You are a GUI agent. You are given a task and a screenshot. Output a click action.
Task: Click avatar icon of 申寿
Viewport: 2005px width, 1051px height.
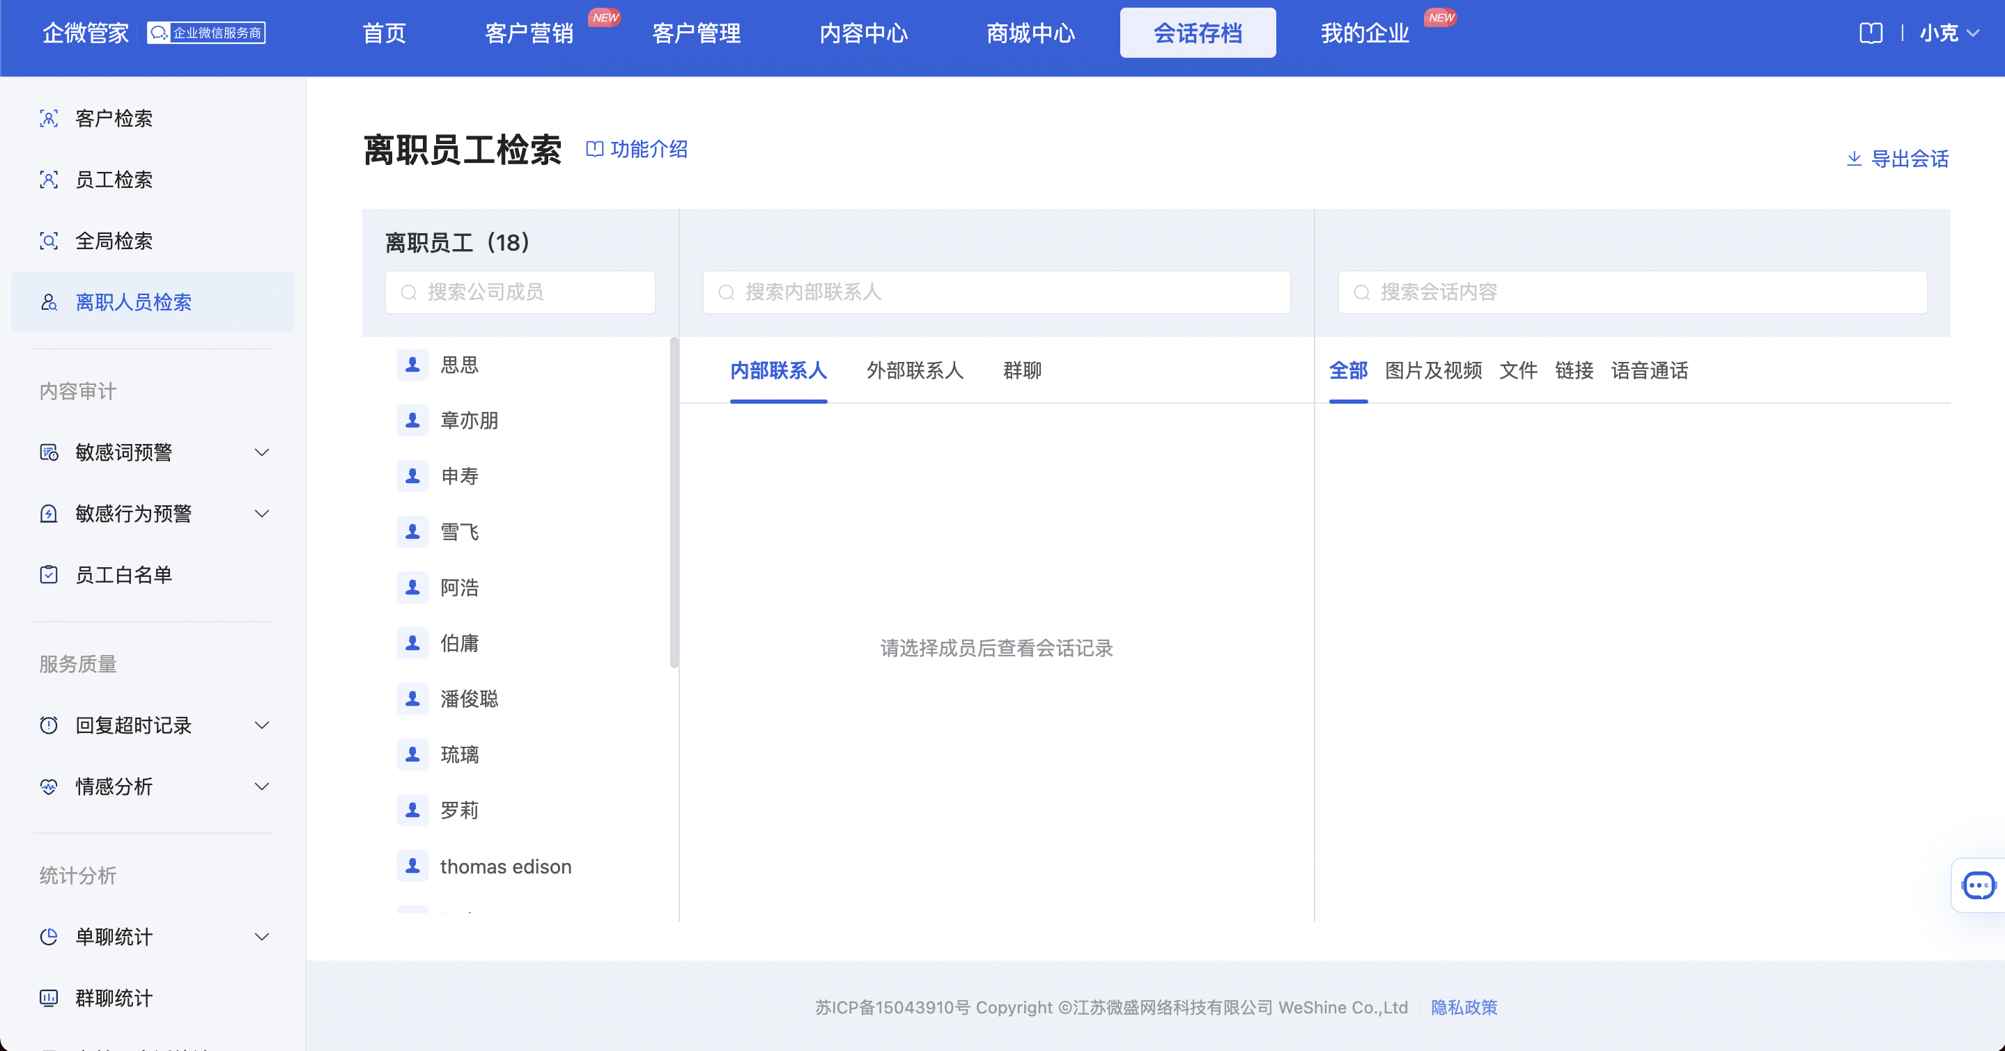(412, 476)
